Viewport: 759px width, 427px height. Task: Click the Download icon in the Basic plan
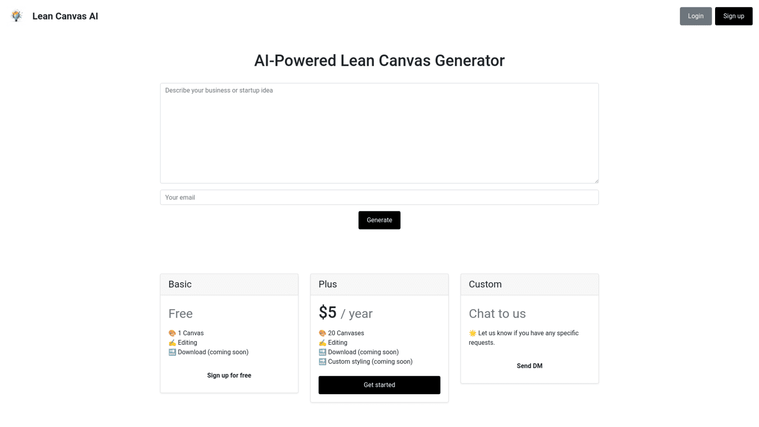[172, 352]
